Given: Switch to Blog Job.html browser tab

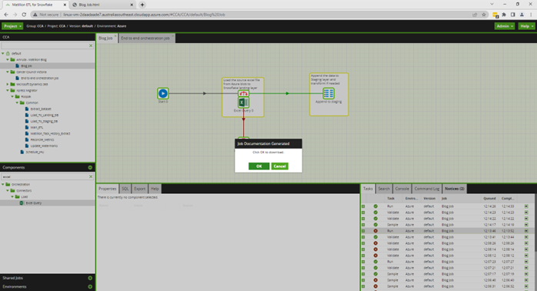Looking at the screenshot, I should tap(103, 5).
